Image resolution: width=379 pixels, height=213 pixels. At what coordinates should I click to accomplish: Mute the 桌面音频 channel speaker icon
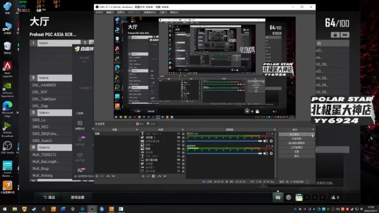click(x=265, y=153)
